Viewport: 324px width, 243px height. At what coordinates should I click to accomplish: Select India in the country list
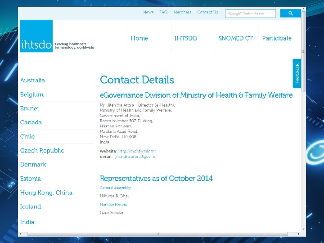[x=27, y=222]
